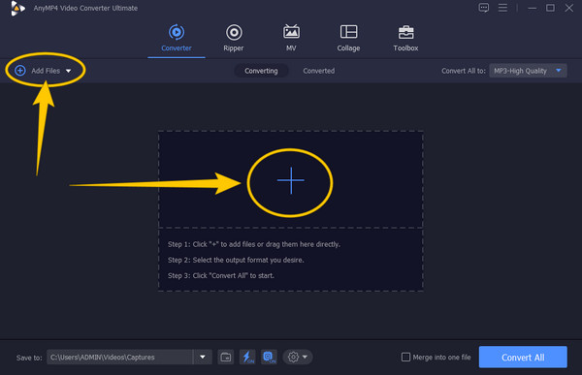Open the hamburger menu icon
Screen dimensions: 582x375
pyautogui.click(x=502, y=8)
